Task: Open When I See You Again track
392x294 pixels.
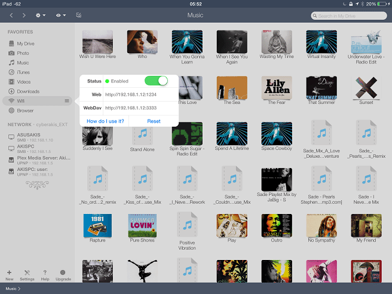Action: click(x=232, y=47)
